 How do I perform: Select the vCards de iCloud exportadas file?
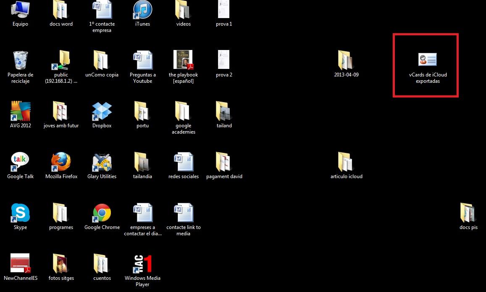428,60
